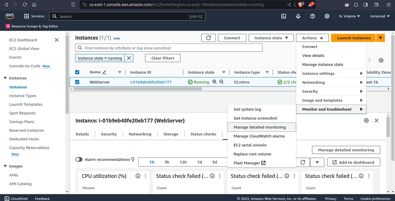Click the Alarm recommendations lightbulb icon
The height and width of the screenshot is (201, 395).
[x=133, y=159]
